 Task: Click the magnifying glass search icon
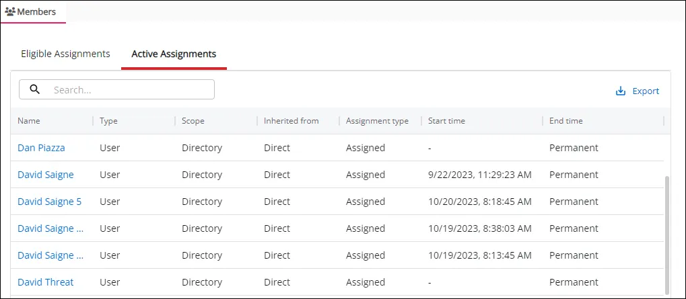pos(35,89)
